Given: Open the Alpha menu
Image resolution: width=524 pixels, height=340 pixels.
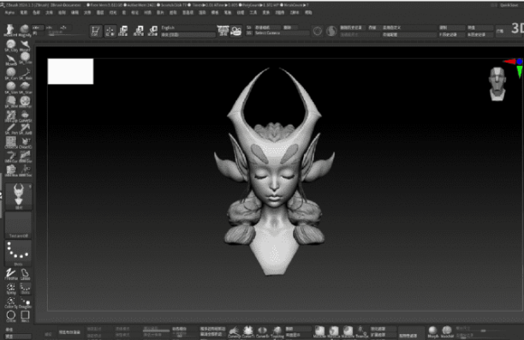Looking at the screenshot, I should tap(9, 12).
